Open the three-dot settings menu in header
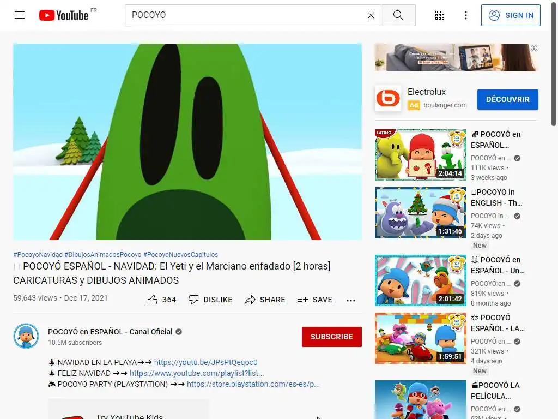 pos(465,15)
